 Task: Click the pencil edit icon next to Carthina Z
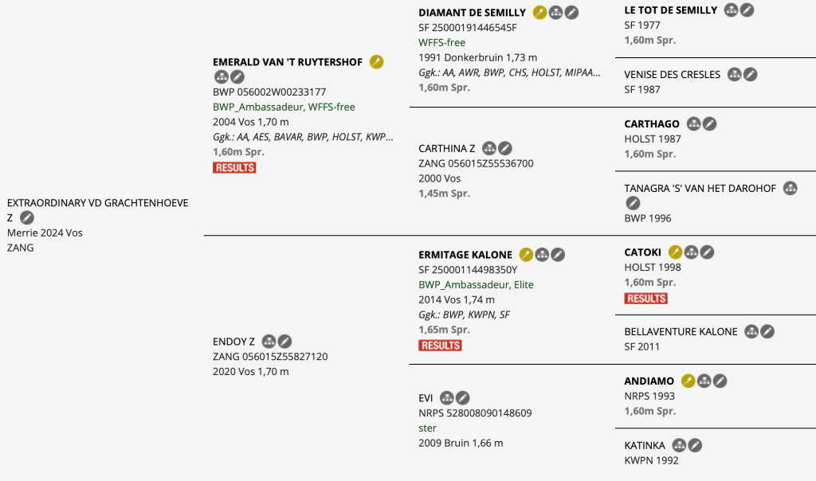(x=505, y=148)
